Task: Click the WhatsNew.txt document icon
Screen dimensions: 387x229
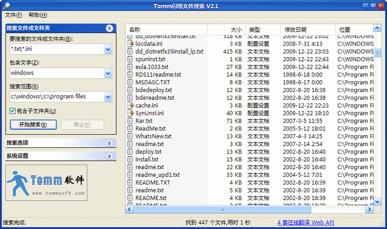Action: point(130,136)
